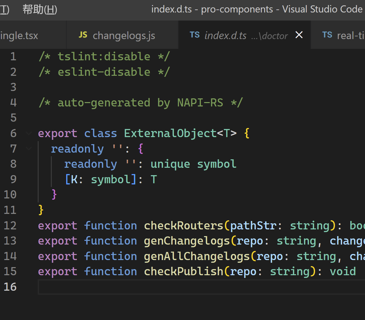
Task: Collapse the ExternalObject class fold on line 6
Action: tap(29, 133)
